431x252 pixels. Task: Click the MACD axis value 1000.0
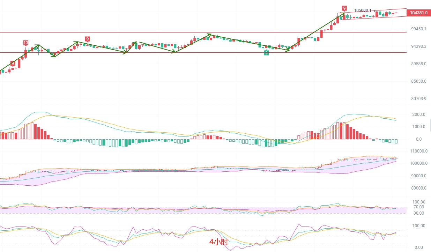tap(418, 127)
